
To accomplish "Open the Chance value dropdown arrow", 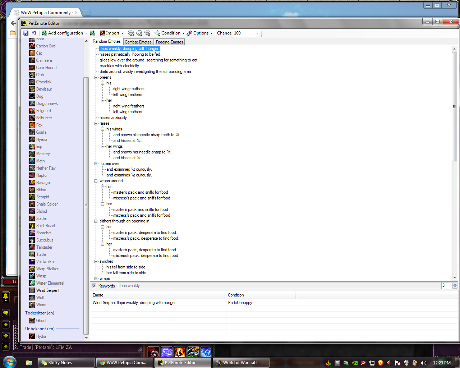I will click(258, 33).
